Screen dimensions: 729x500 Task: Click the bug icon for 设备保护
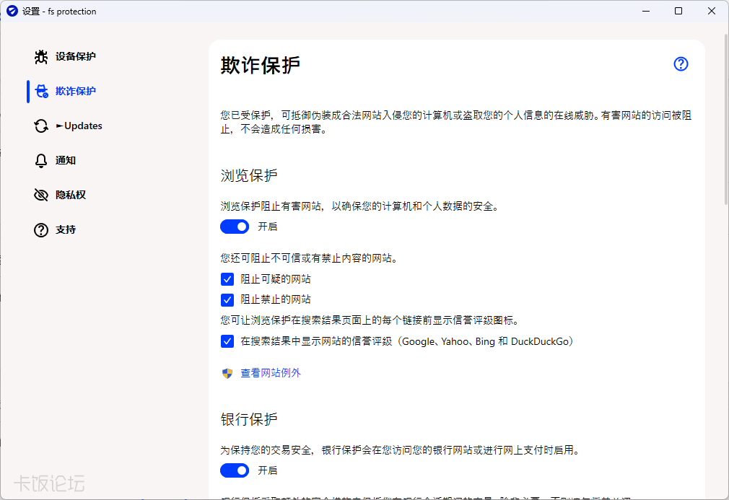tap(41, 57)
